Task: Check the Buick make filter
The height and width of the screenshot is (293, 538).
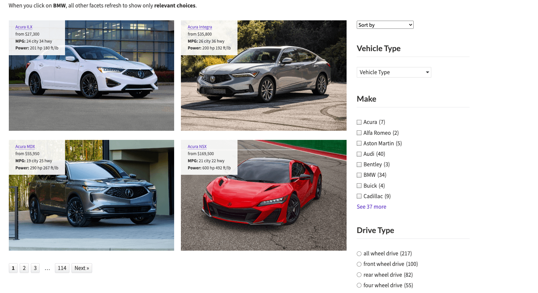Action: tap(359, 186)
